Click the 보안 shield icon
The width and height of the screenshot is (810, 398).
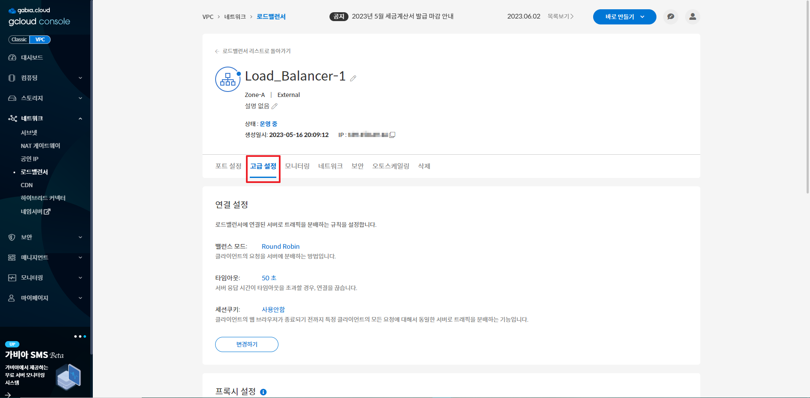pos(12,237)
